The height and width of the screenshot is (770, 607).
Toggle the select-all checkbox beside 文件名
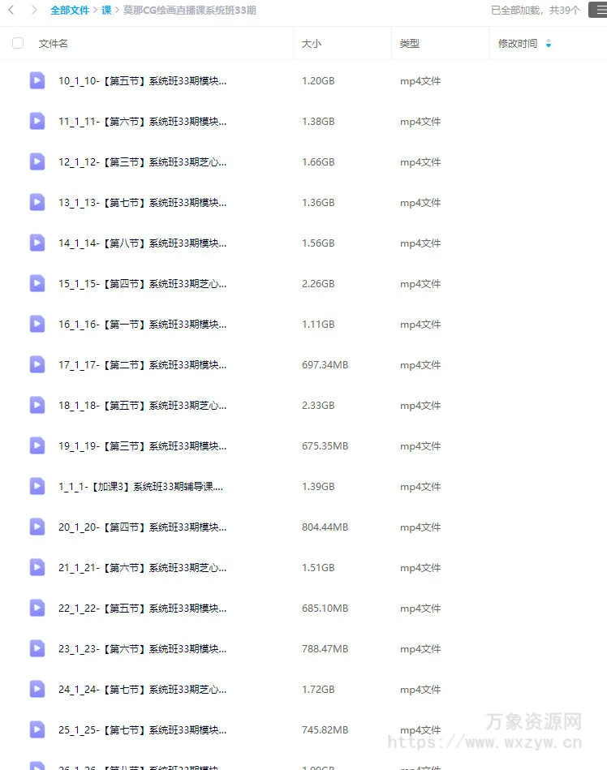tap(18, 43)
